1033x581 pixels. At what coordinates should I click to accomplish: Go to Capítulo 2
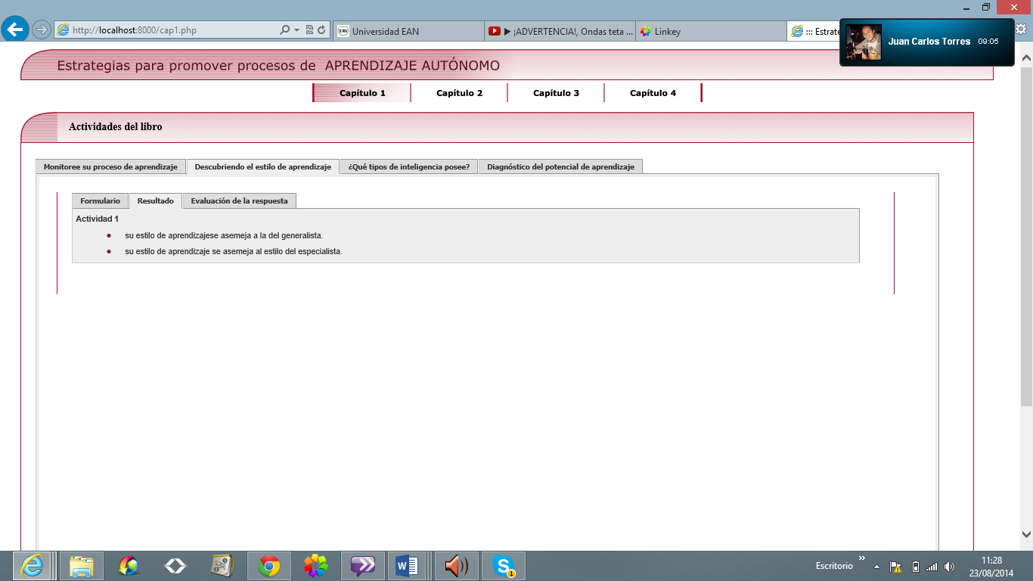point(459,93)
